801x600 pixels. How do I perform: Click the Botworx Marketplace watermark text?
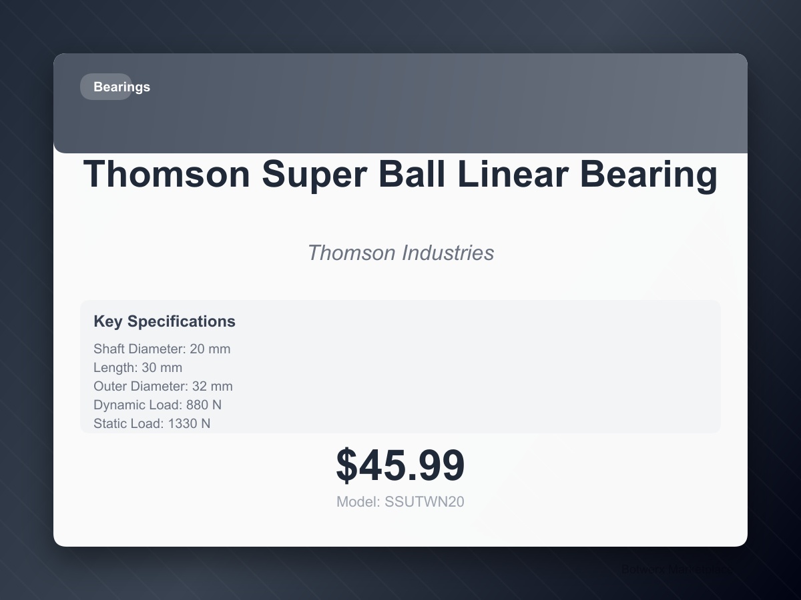pyautogui.click(x=674, y=570)
